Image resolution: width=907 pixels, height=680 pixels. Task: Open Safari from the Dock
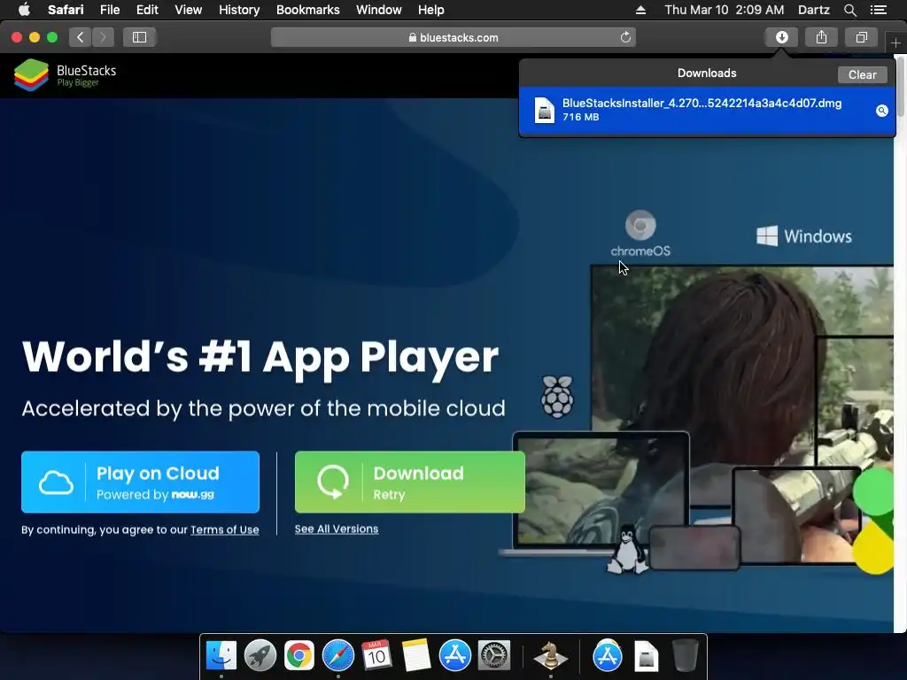pos(337,656)
